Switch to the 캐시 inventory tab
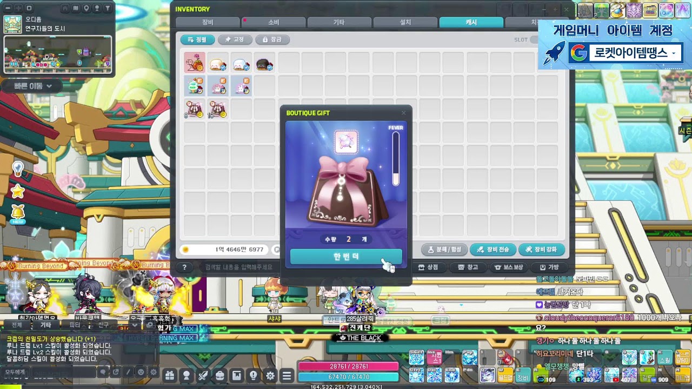This screenshot has height=389, width=692. click(x=471, y=22)
